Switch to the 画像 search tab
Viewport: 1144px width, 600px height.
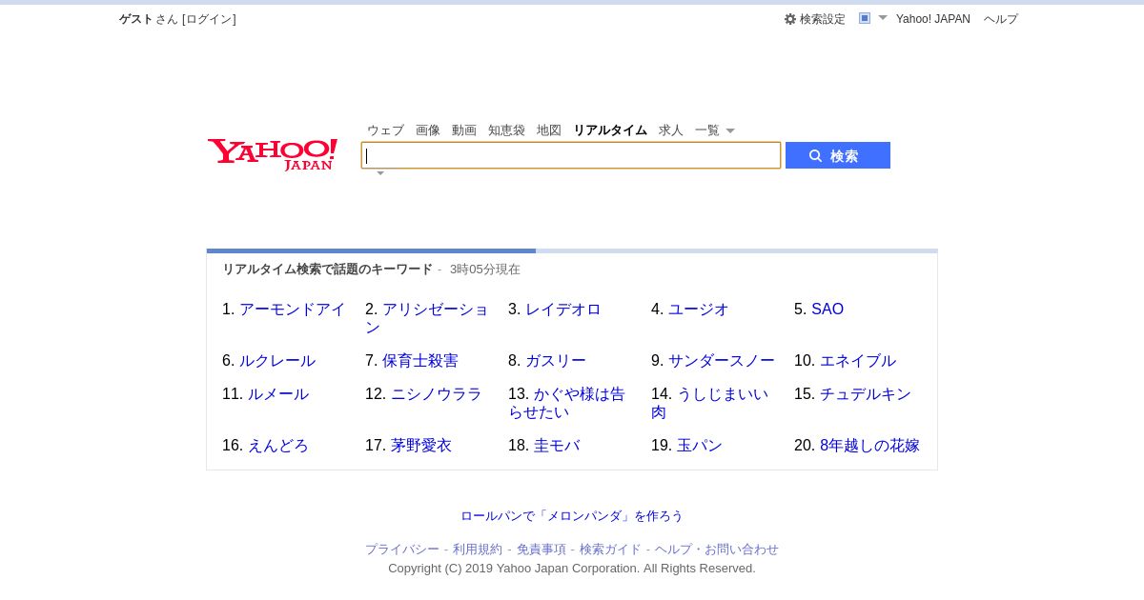(x=428, y=130)
